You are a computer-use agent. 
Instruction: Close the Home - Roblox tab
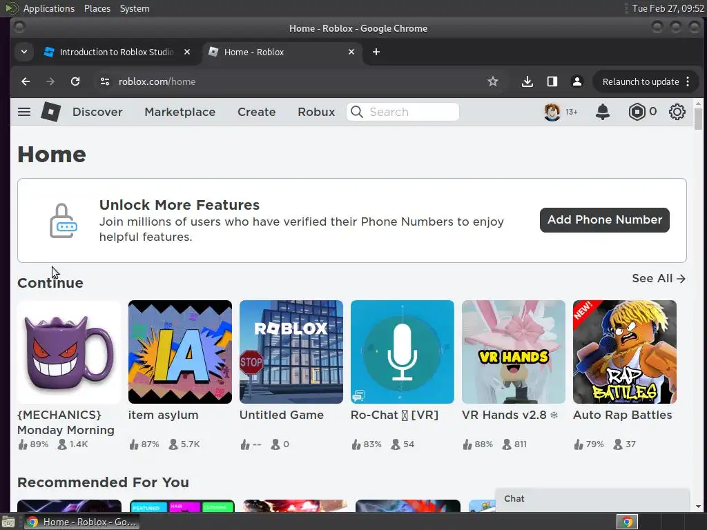coord(351,52)
